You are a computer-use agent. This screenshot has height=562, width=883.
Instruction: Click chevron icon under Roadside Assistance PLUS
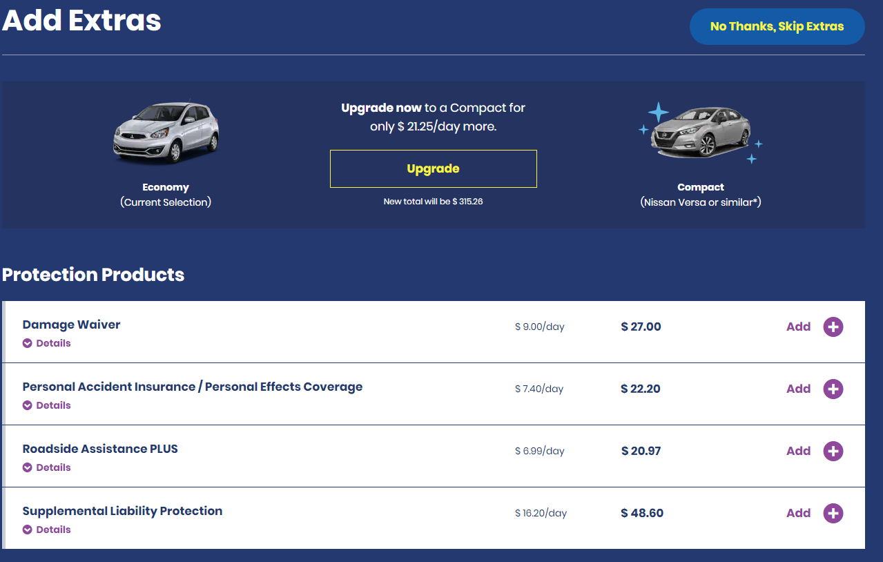pyautogui.click(x=28, y=467)
